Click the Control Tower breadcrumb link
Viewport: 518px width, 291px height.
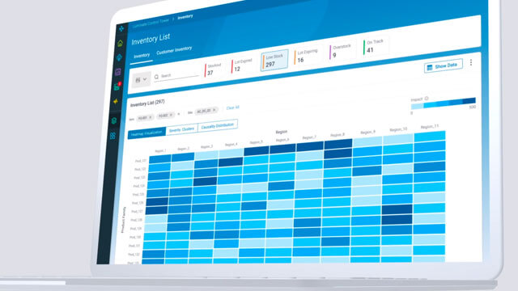click(151, 23)
